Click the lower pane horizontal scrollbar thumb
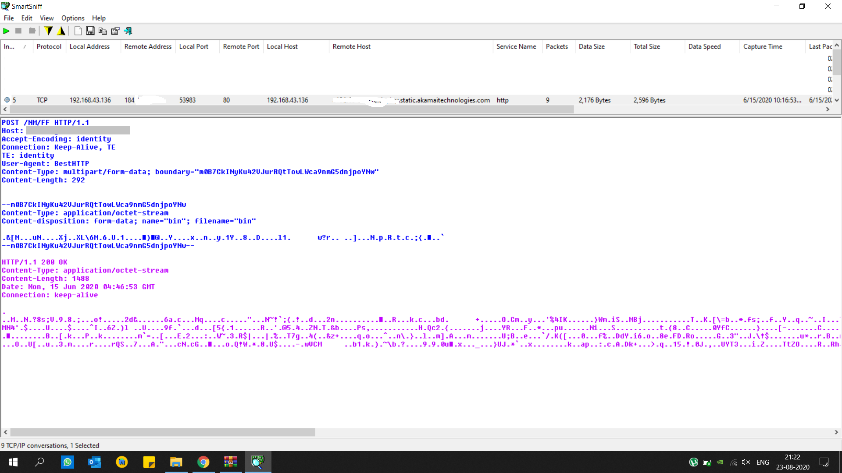Viewport: 842px width, 473px height. [162, 432]
